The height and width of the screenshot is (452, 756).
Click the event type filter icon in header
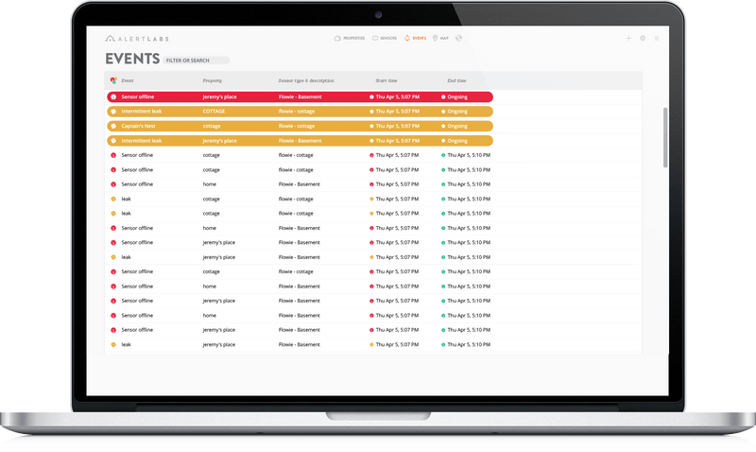click(x=113, y=80)
